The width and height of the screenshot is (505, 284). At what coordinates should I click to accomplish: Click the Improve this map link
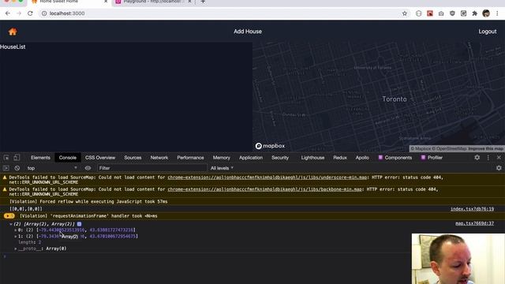point(485,148)
